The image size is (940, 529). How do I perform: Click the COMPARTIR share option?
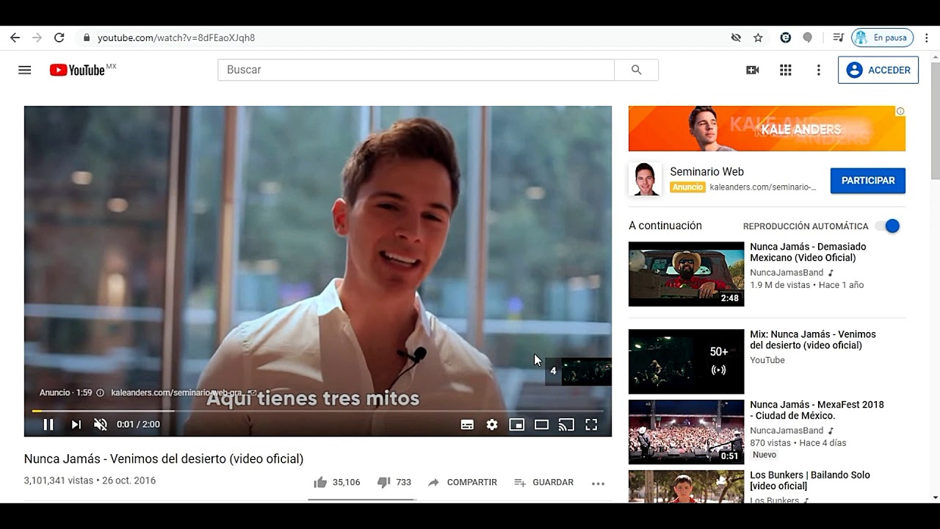tap(463, 483)
